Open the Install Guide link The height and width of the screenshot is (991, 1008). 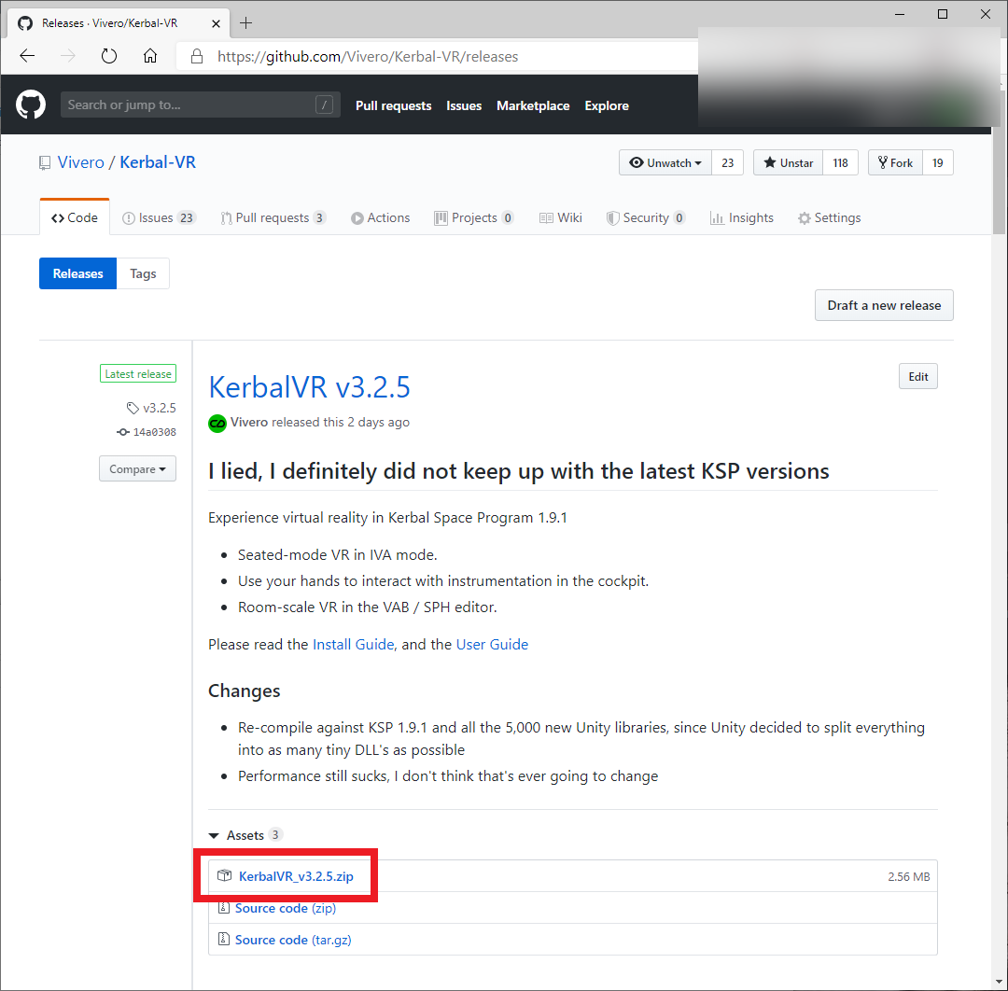pyautogui.click(x=354, y=644)
